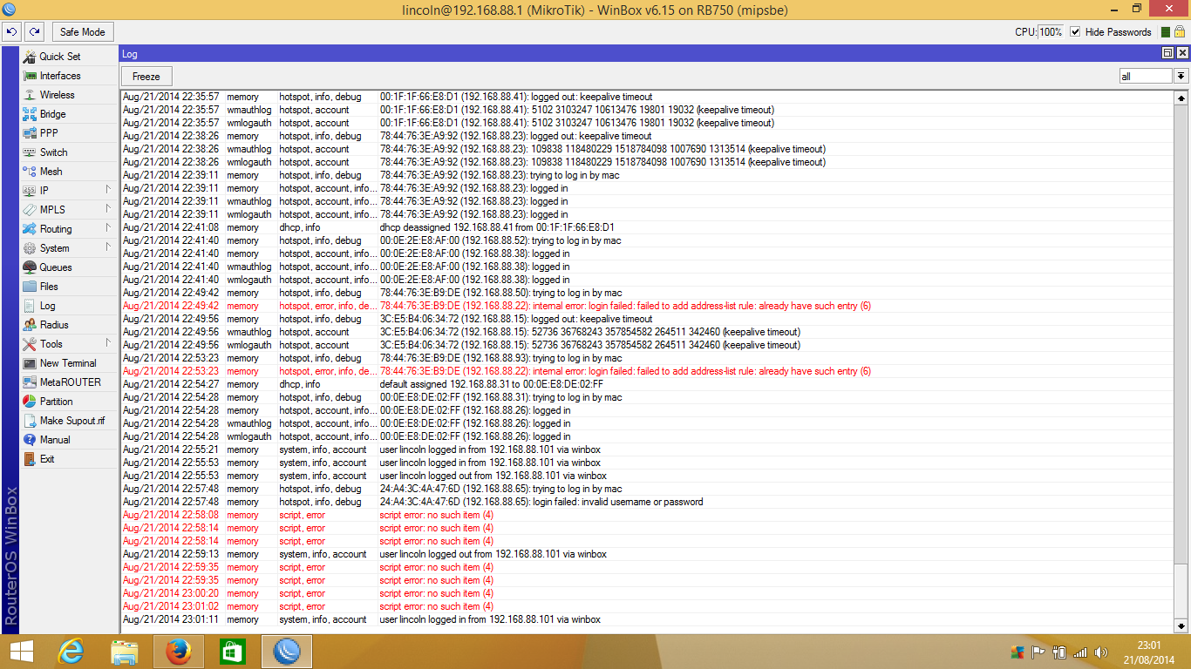The height and width of the screenshot is (669, 1191).
Task: Open the log topic filter dropdown
Action: pyautogui.click(x=1181, y=77)
